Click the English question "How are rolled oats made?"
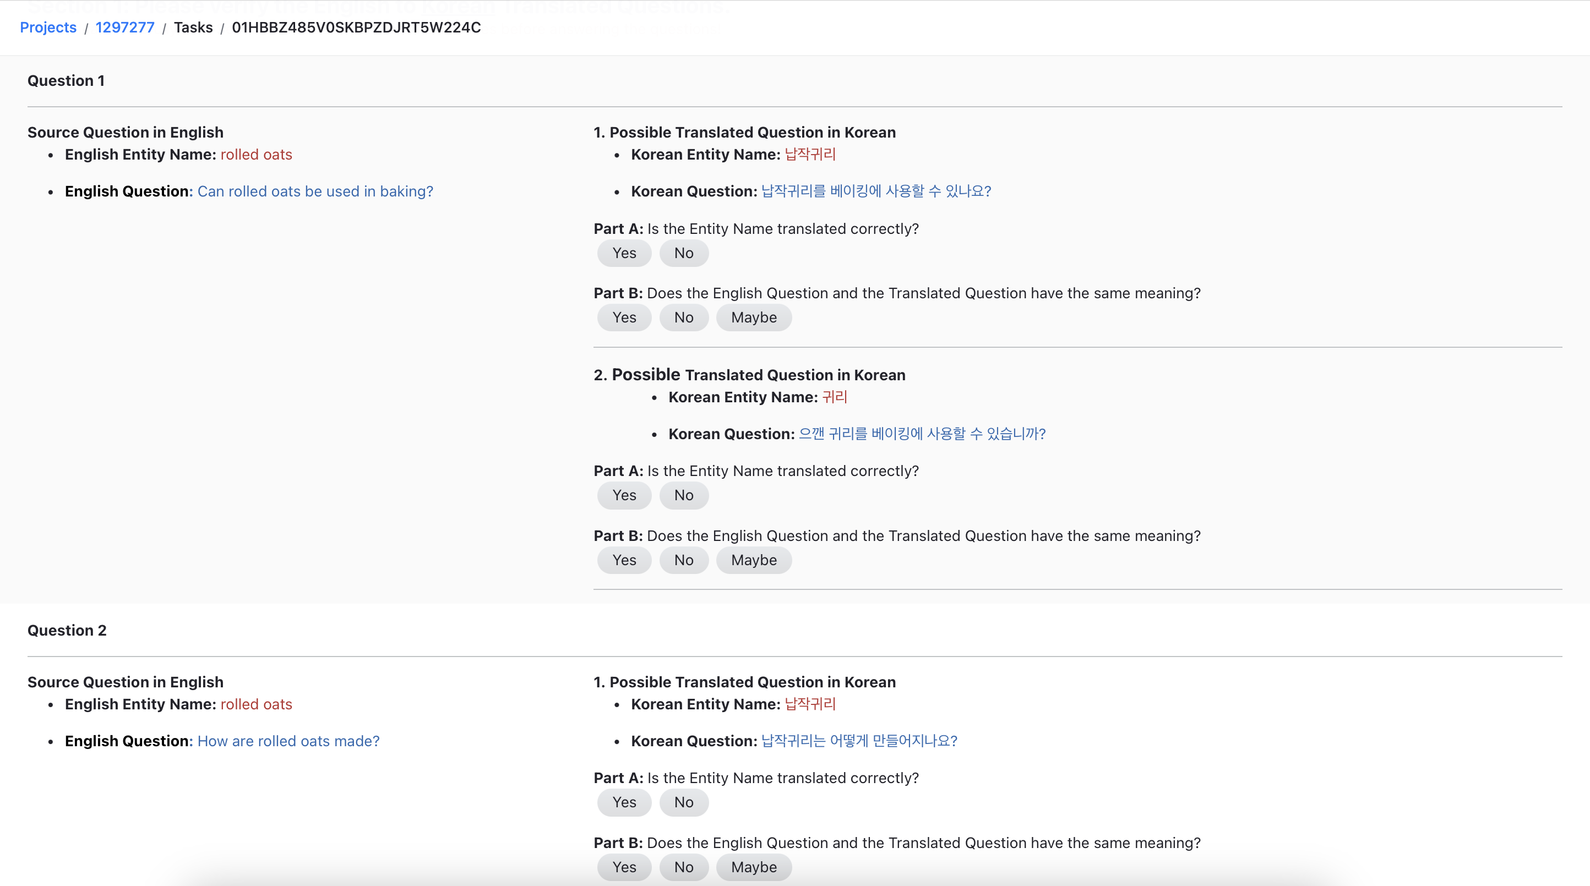 (288, 741)
